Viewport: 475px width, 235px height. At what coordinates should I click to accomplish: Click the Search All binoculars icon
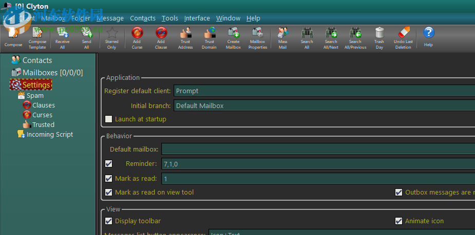pyautogui.click(x=307, y=32)
